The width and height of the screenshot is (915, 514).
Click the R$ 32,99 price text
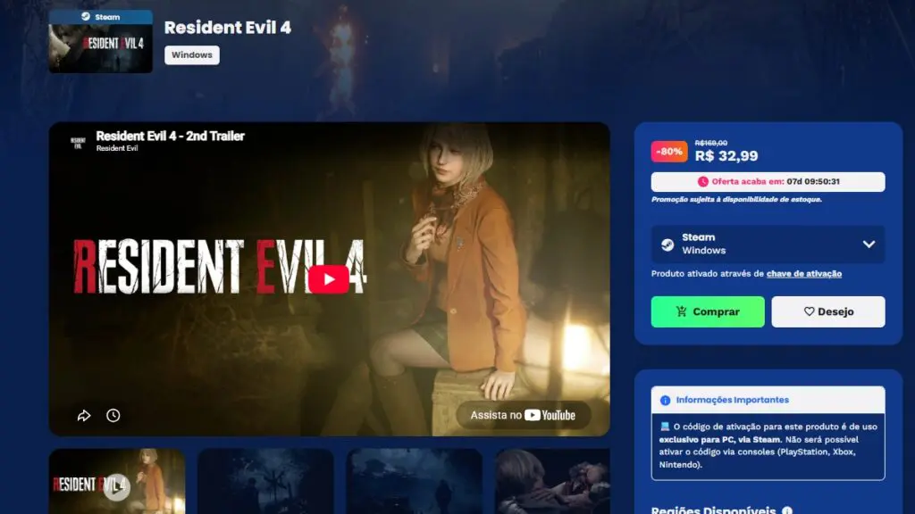pyautogui.click(x=726, y=156)
